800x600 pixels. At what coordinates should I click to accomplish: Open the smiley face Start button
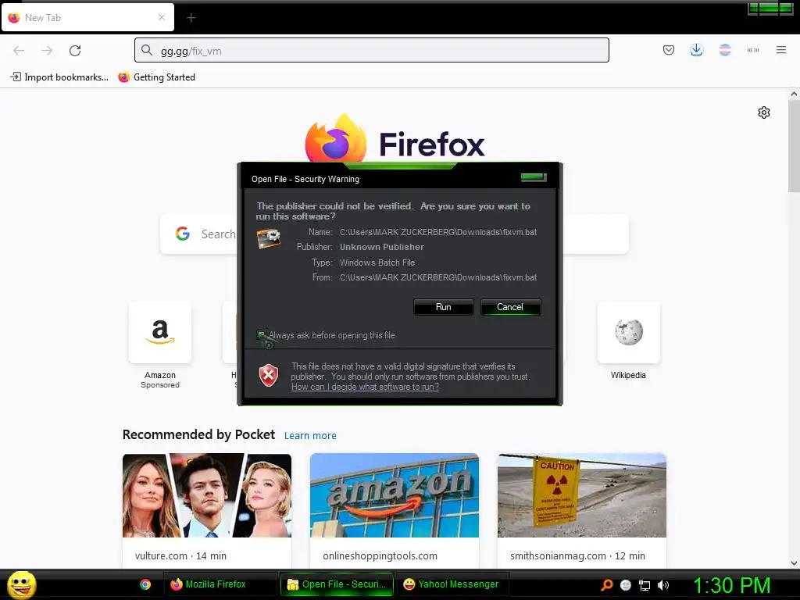click(x=21, y=584)
